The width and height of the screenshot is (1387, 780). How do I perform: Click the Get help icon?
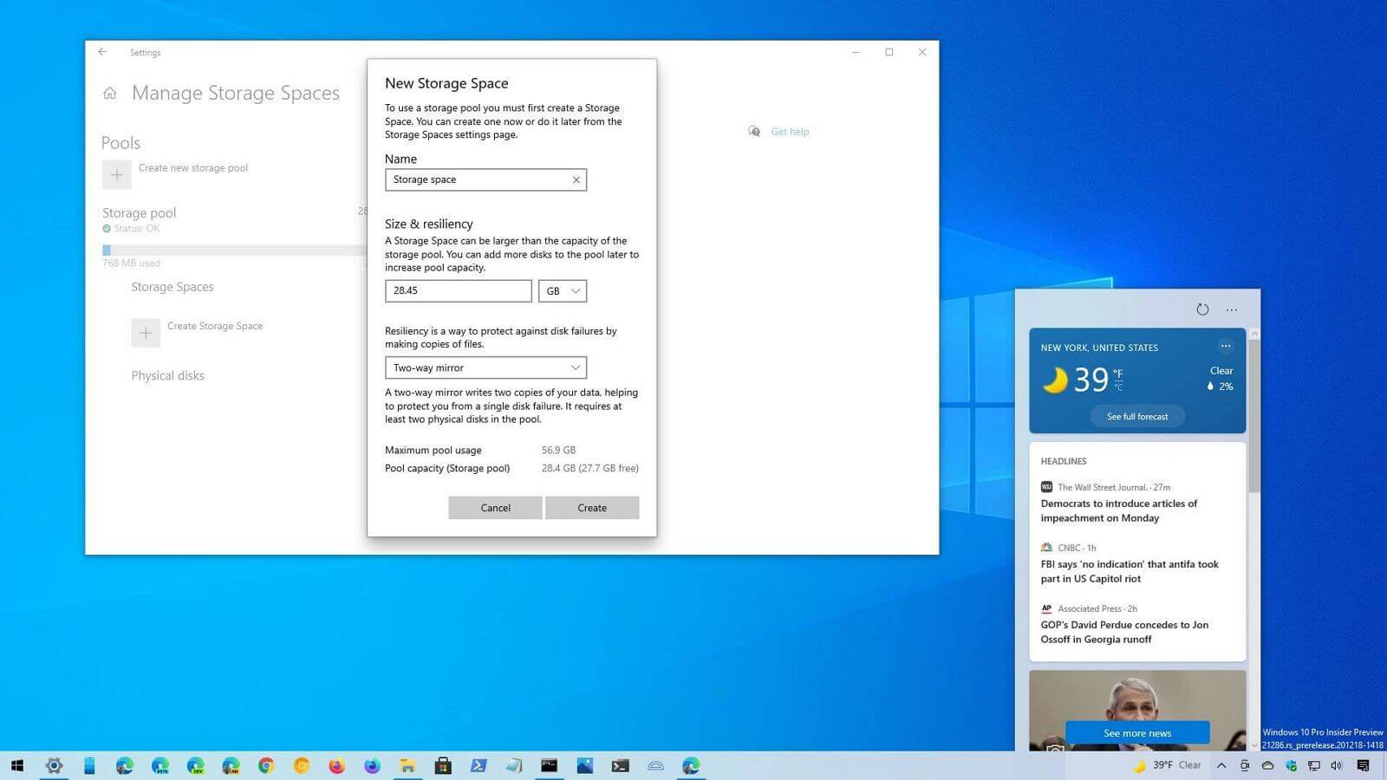[753, 131]
